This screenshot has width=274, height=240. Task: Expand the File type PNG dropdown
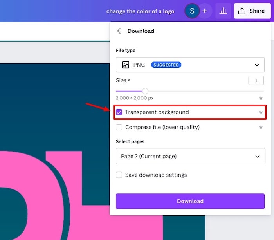click(190, 65)
